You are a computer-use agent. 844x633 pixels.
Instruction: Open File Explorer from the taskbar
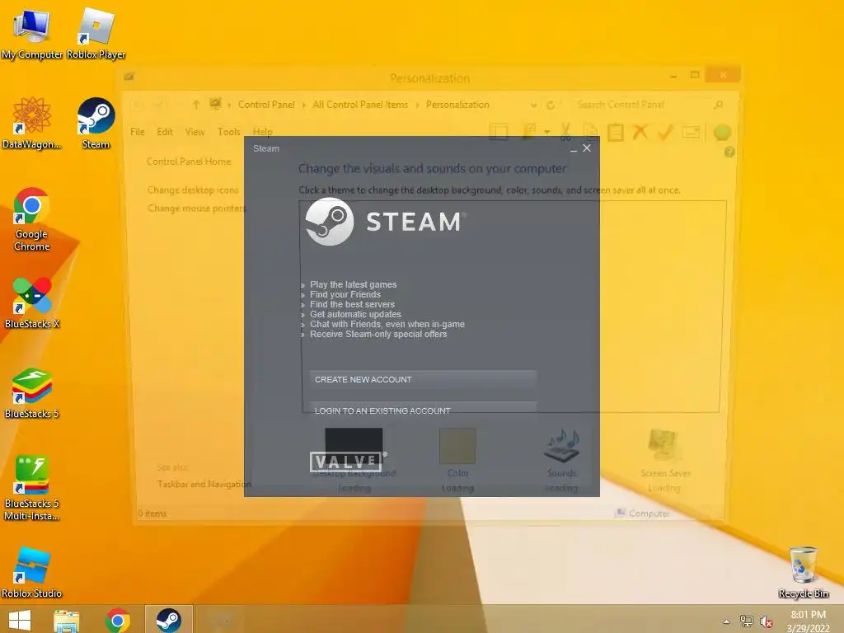pos(67,621)
